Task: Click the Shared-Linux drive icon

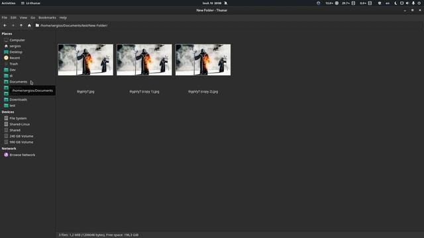Action: (x=6, y=124)
